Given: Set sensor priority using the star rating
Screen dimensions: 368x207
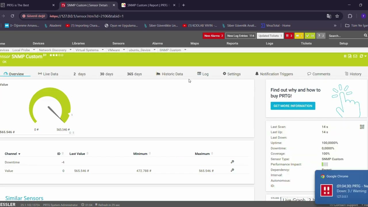Looking at the screenshot, I should click(x=56, y=55).
